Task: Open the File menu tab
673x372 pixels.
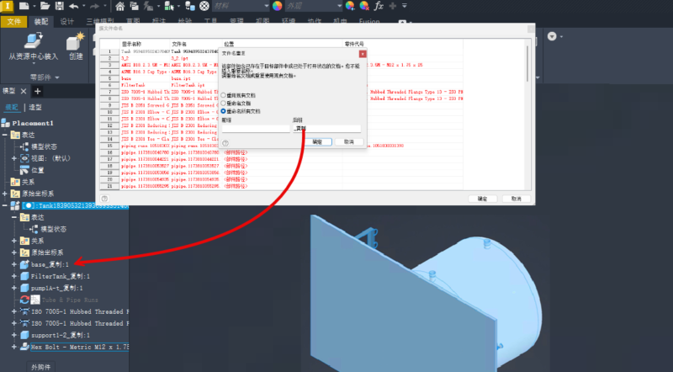Action: pyautogui.click(x=13, y=22)
